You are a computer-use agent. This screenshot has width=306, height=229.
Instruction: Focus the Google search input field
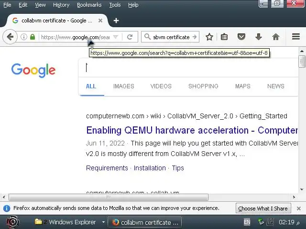[x=188, y=68]
